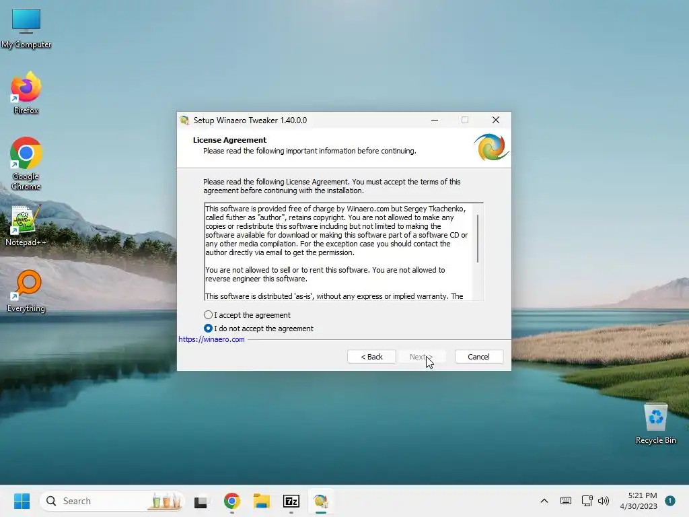The width and height of the screenshot is (689, 517).
Task: Open the touch keyboard tray icon
Action: point(565,501)
